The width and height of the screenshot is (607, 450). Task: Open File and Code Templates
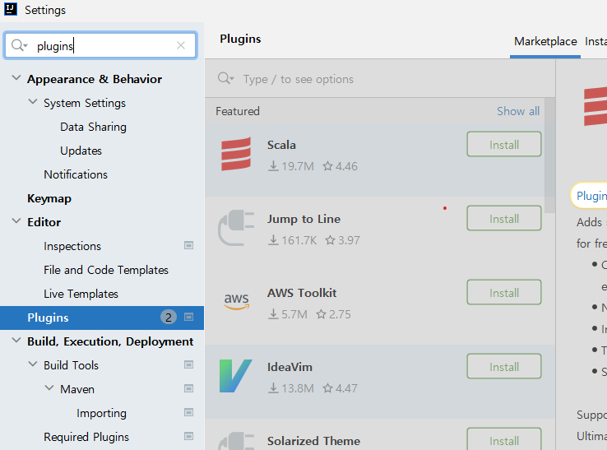coord(106,270)
